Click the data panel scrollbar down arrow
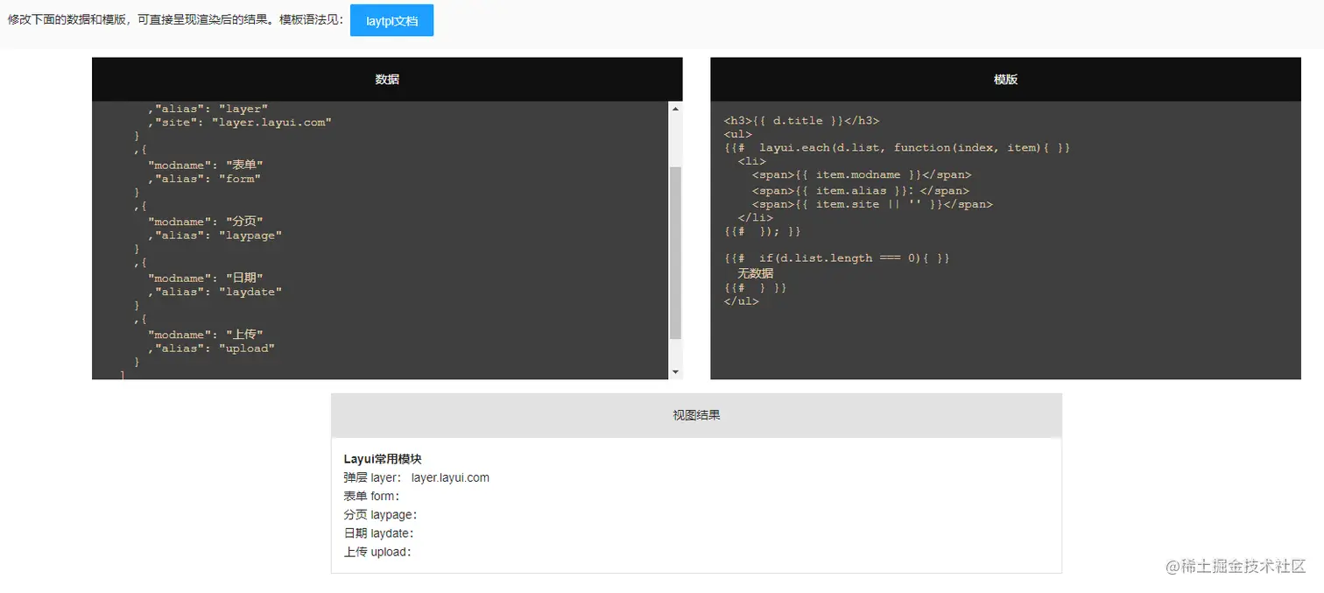This screenshot has width=1324, height=593. (675, 372)
